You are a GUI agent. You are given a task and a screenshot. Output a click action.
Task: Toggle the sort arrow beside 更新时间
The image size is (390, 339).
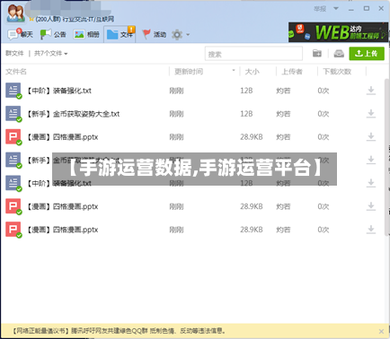pyautogui.click(x=234, y=71)
